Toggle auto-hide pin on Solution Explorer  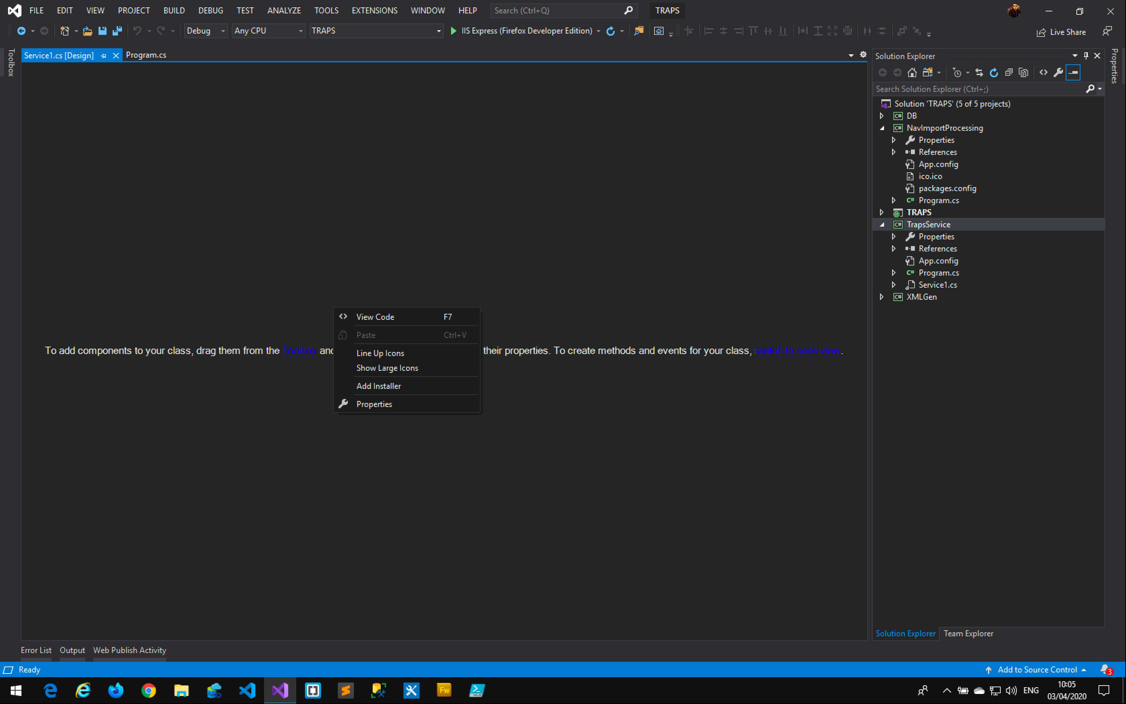(x=1086, y=55)
